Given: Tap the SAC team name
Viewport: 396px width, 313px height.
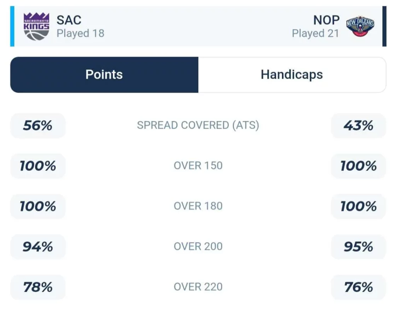Looking at the screenshot, I should click(x=69, y=20).
